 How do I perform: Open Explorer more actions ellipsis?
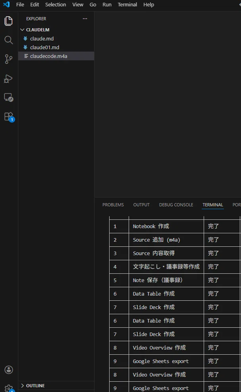pyautogui.click(x=85, y=19)
